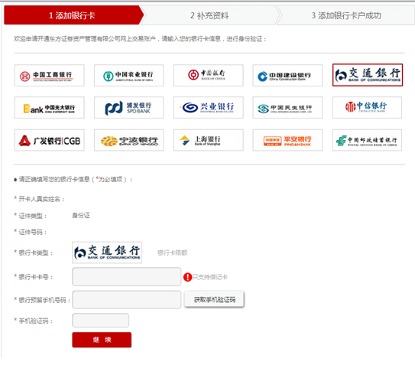Click the get mobile verification code button
Viewport: 415px width, 368px height.
(214, 300)
